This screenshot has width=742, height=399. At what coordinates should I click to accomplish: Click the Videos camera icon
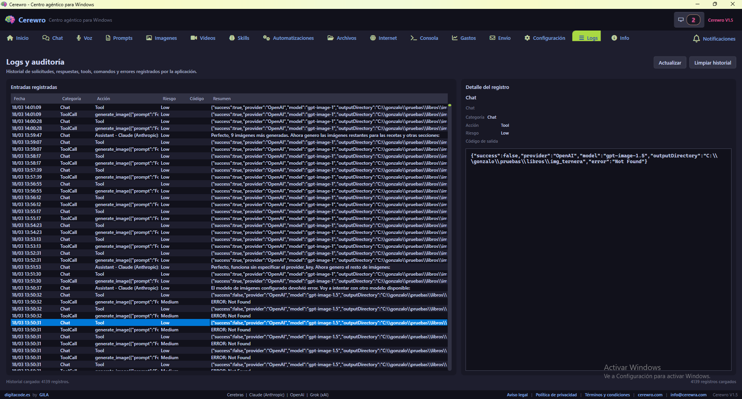(193, 38)
